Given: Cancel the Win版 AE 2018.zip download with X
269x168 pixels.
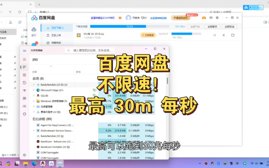Looking at the screenshot, I should coord(224,35).
